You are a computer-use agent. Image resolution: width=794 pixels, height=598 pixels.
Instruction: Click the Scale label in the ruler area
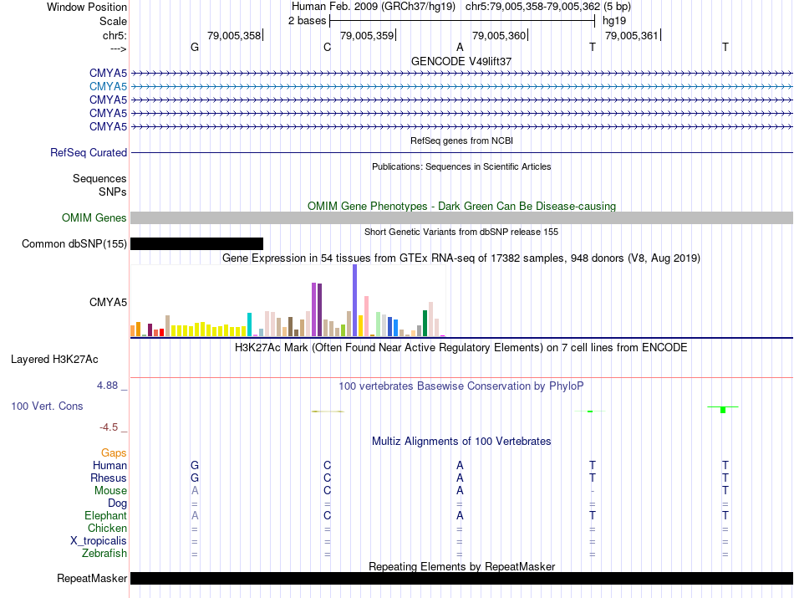[x=113, y=21]
